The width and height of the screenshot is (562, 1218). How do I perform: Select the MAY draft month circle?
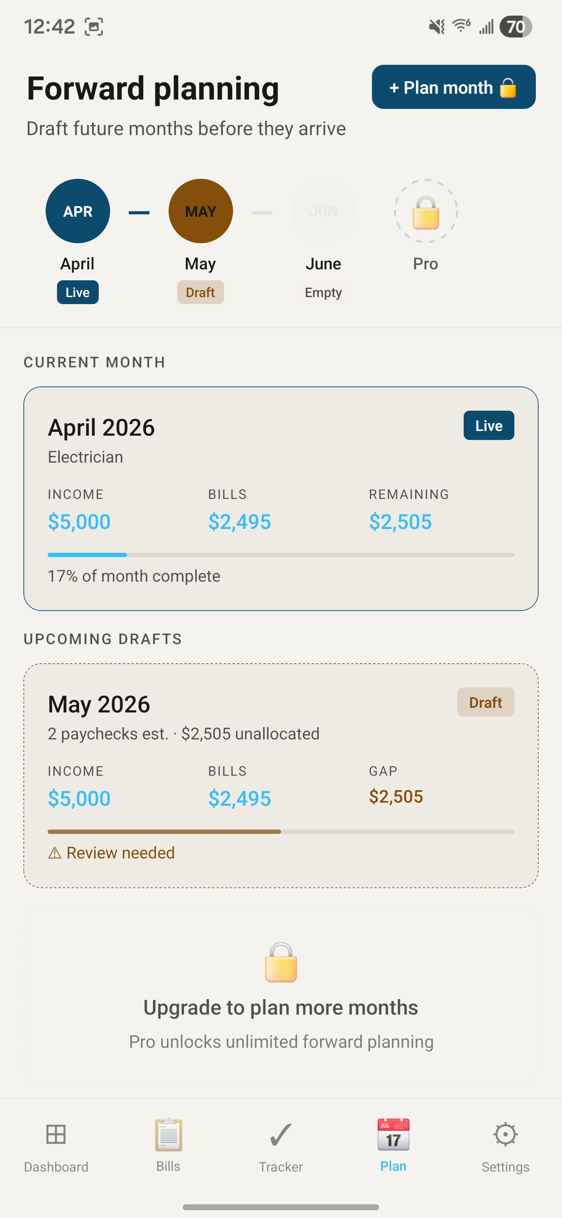tap(201, 211)
